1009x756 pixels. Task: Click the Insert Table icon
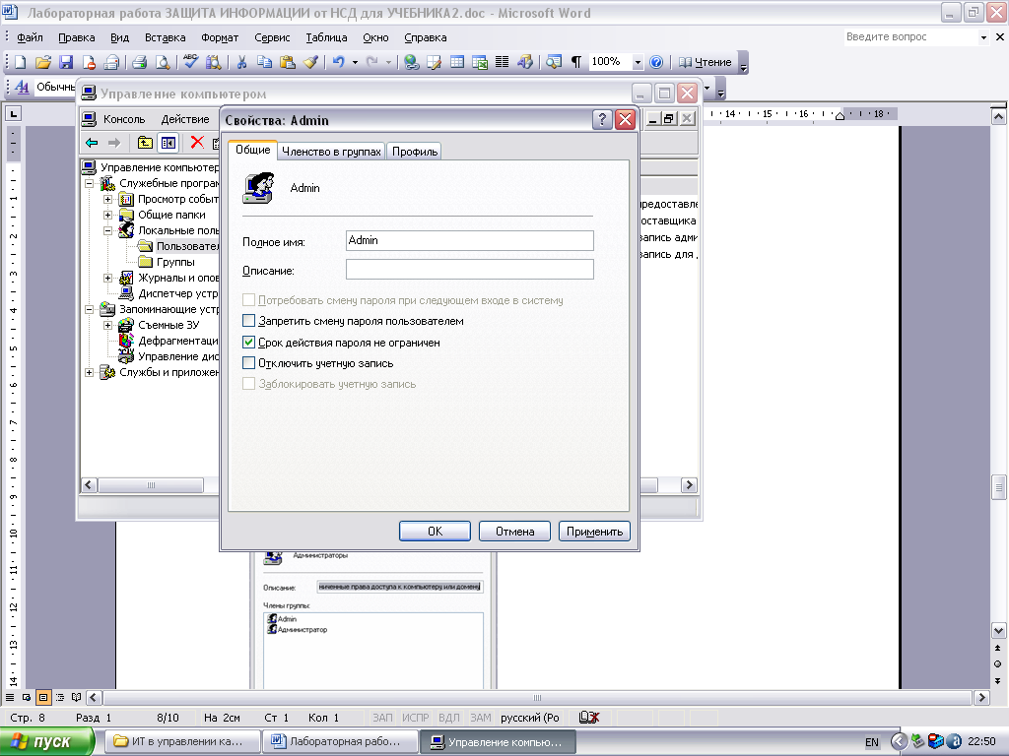[457, 62]
